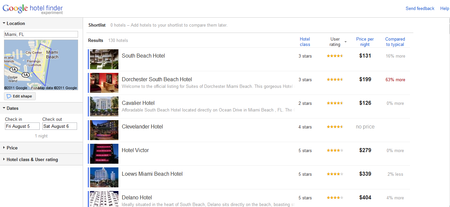Select the Hotel Victor thumbnail image

point(104,154)
